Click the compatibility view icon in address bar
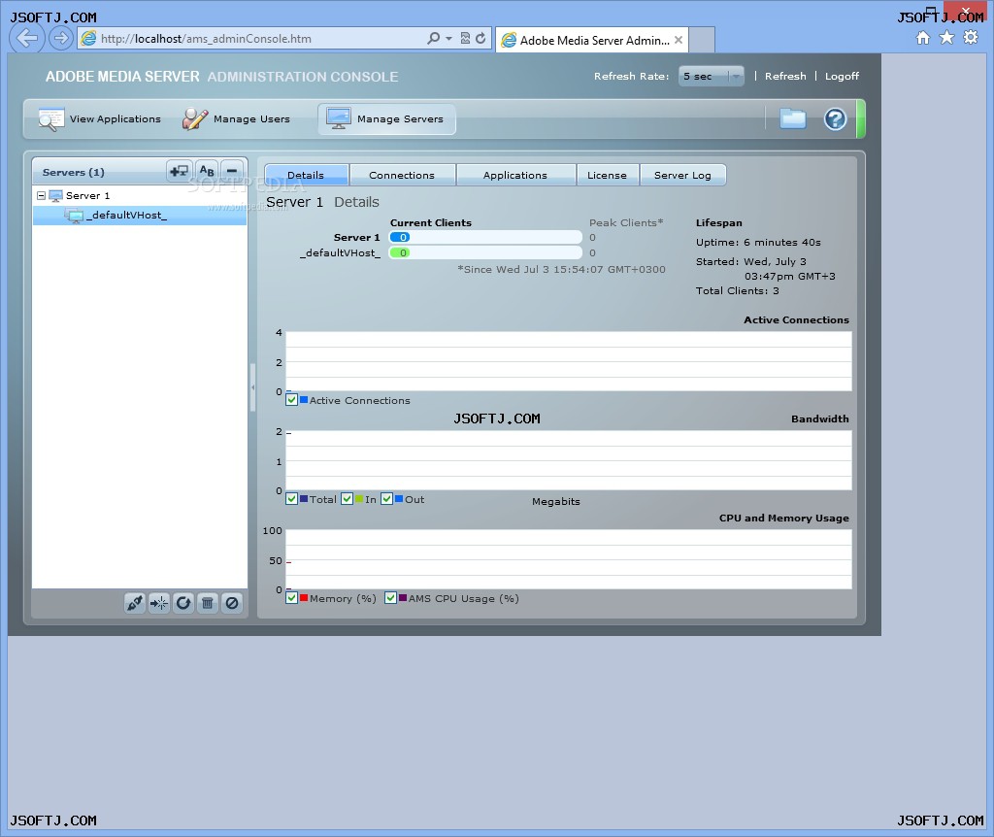Screen dimensions: 994x837 [x=465, y=38]
